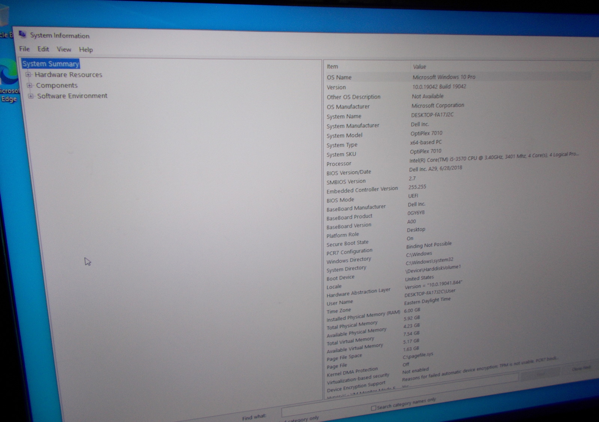599x422 pixels.
Task: Select System Summary in the tree
Action: point(51,64)
